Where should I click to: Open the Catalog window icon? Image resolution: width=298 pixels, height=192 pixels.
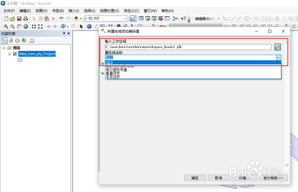click(148, 18)
